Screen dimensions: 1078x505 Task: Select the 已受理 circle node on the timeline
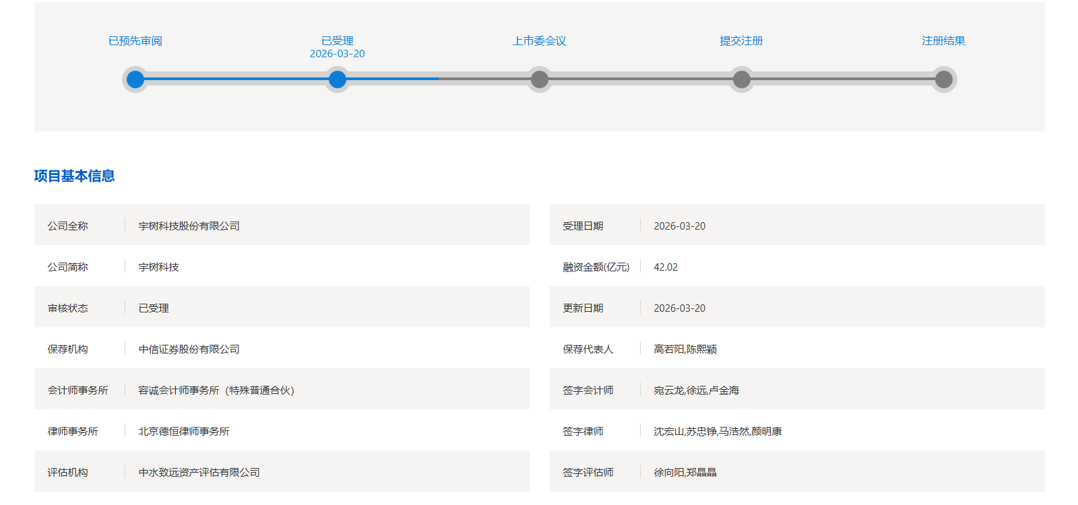pyautogui.click(x=338, y=79)
